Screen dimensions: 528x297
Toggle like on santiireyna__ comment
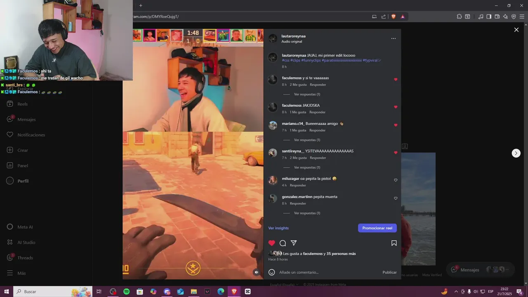point(396,153)
